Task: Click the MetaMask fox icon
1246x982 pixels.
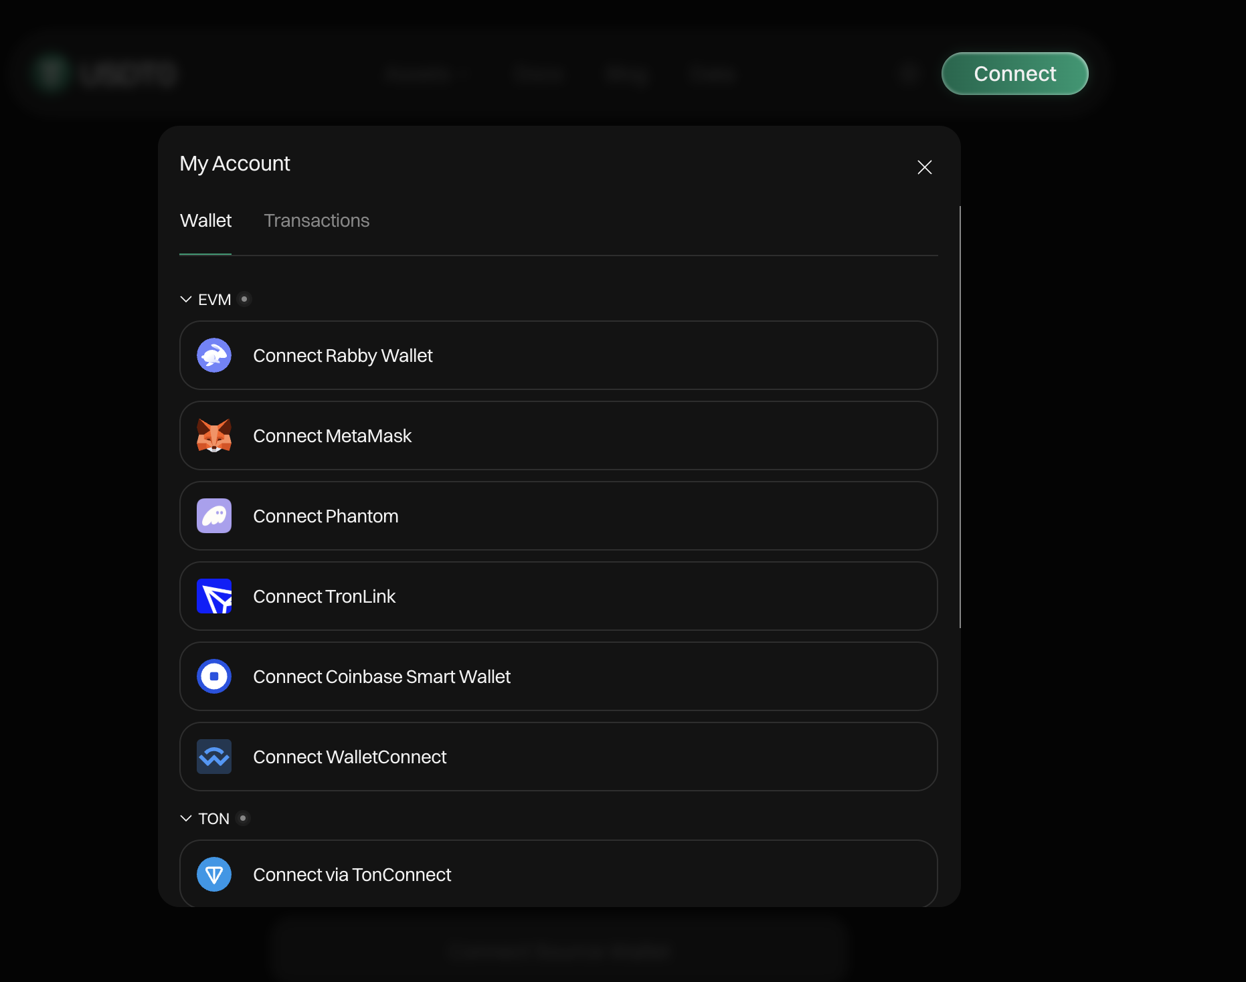Action: click(x=214, y=435)
